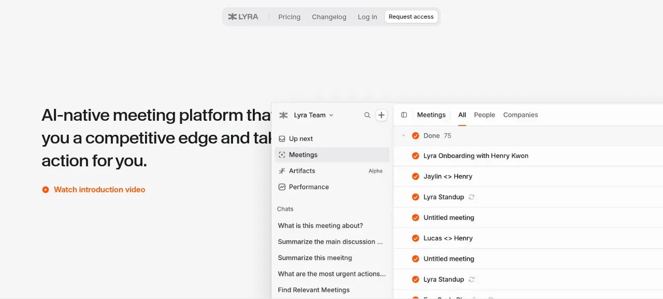The image size is (663, 299).
Task: Toggle the sidebar panel icon next to Meetings
Action: (404, 115)
